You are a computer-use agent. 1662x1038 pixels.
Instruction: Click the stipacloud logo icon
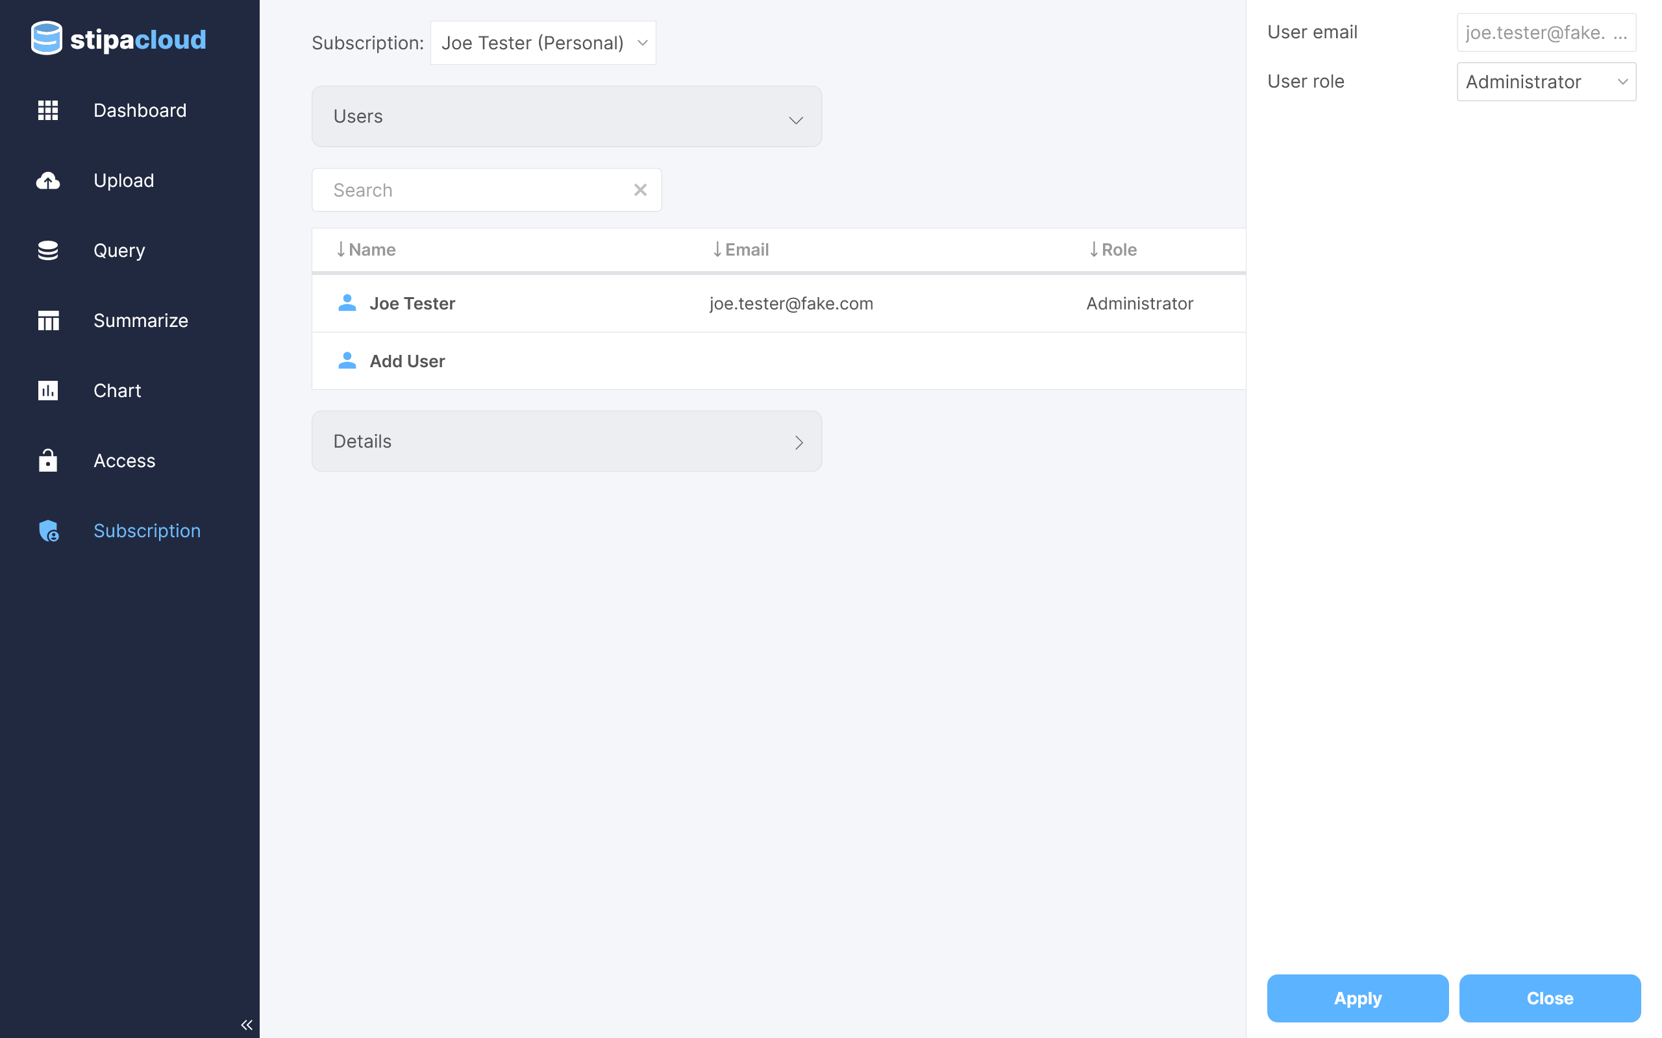click(x=47, y=38)
